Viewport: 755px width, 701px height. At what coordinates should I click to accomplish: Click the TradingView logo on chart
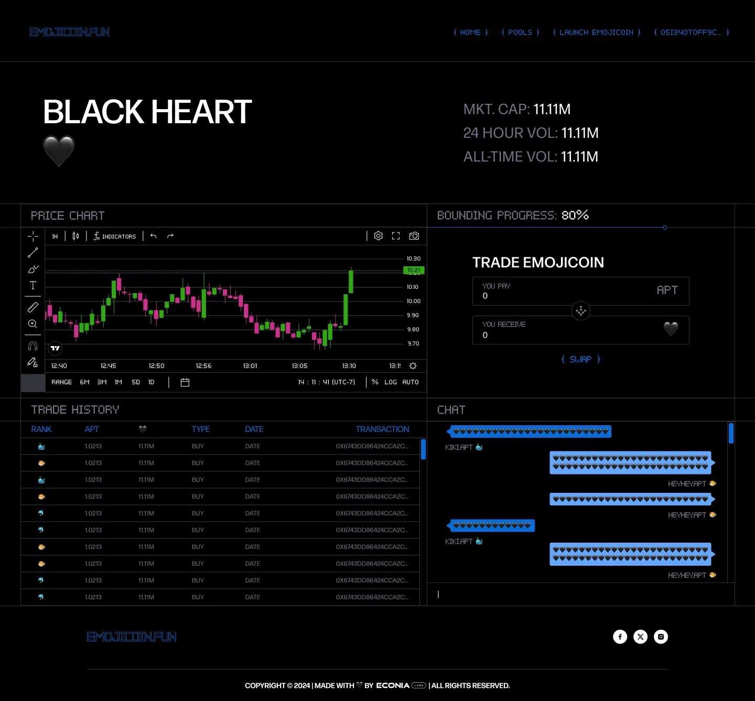tap(55, 348)
